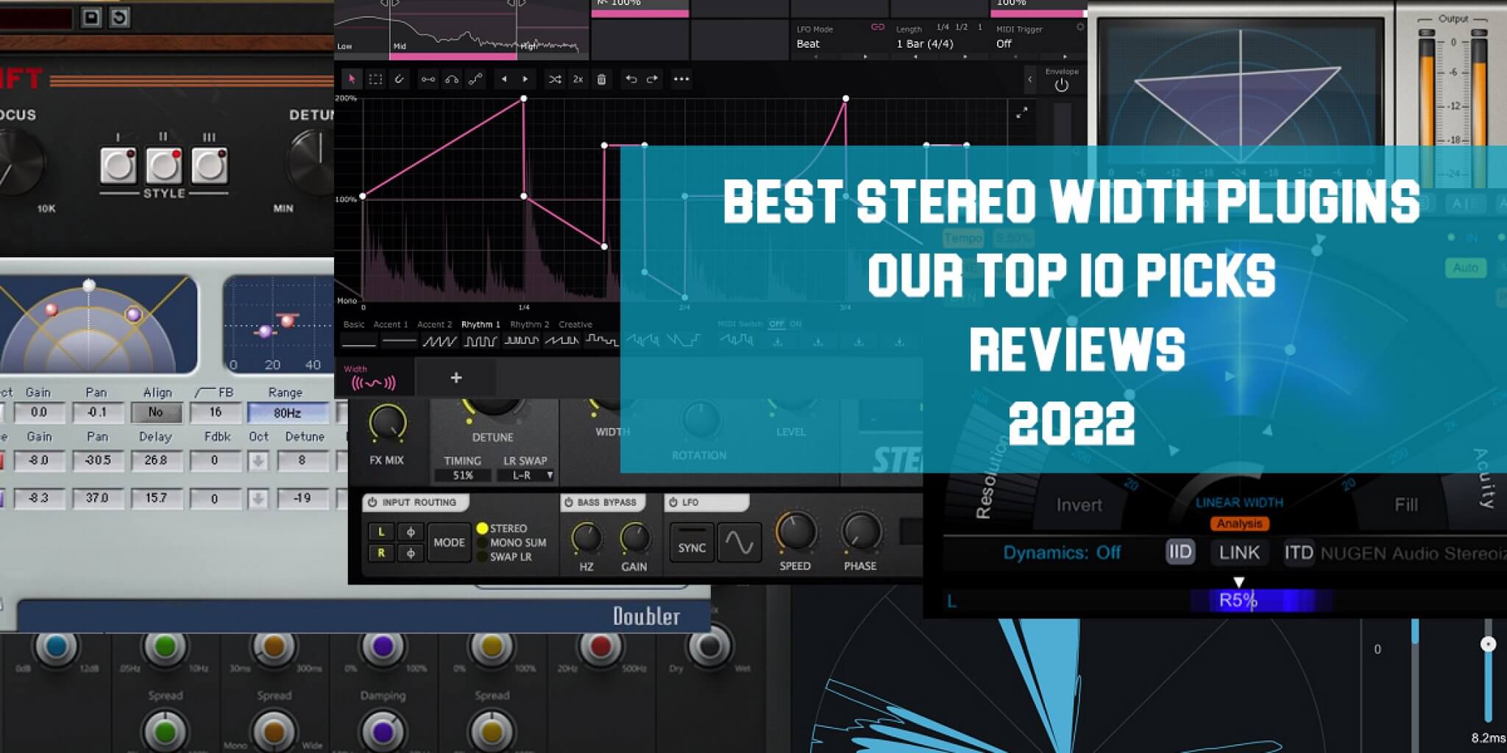Delete the envelope with the trash icon
The height and width of the screenshot is (753, 1507).
coord(601,79)
